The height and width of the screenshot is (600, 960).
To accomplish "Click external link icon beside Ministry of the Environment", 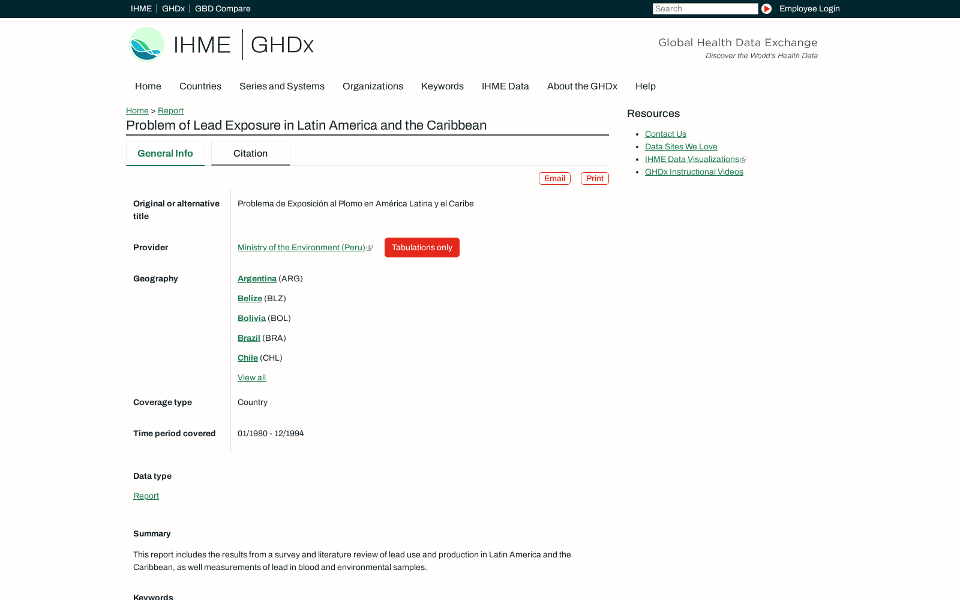I will 370,248.
